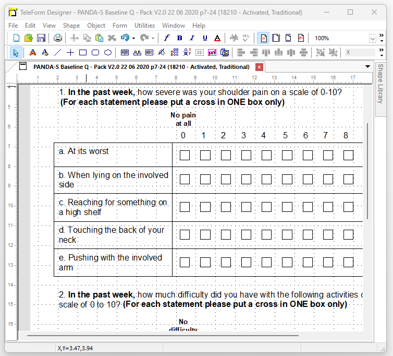
Task: Select the PANDA-S Baseline Q document tab
Action: click(141, 67)
